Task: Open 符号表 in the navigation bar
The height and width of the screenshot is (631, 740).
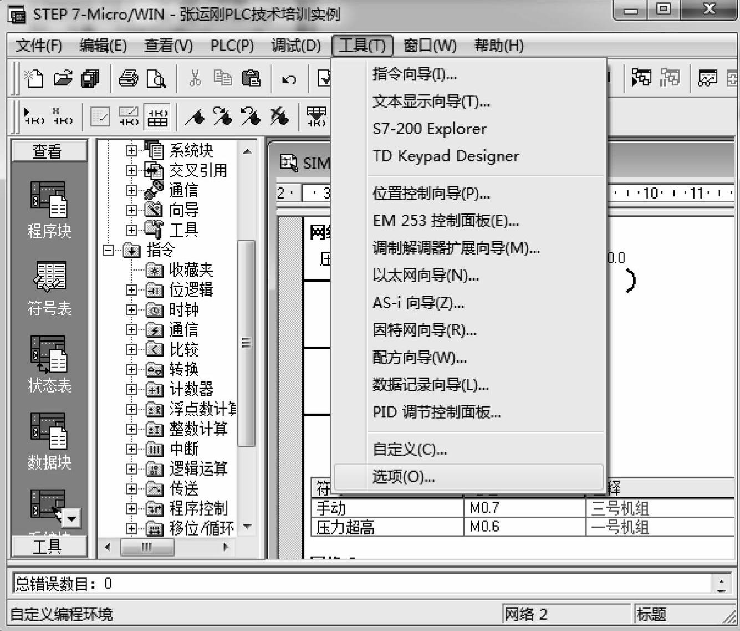Action: point(49,288)
